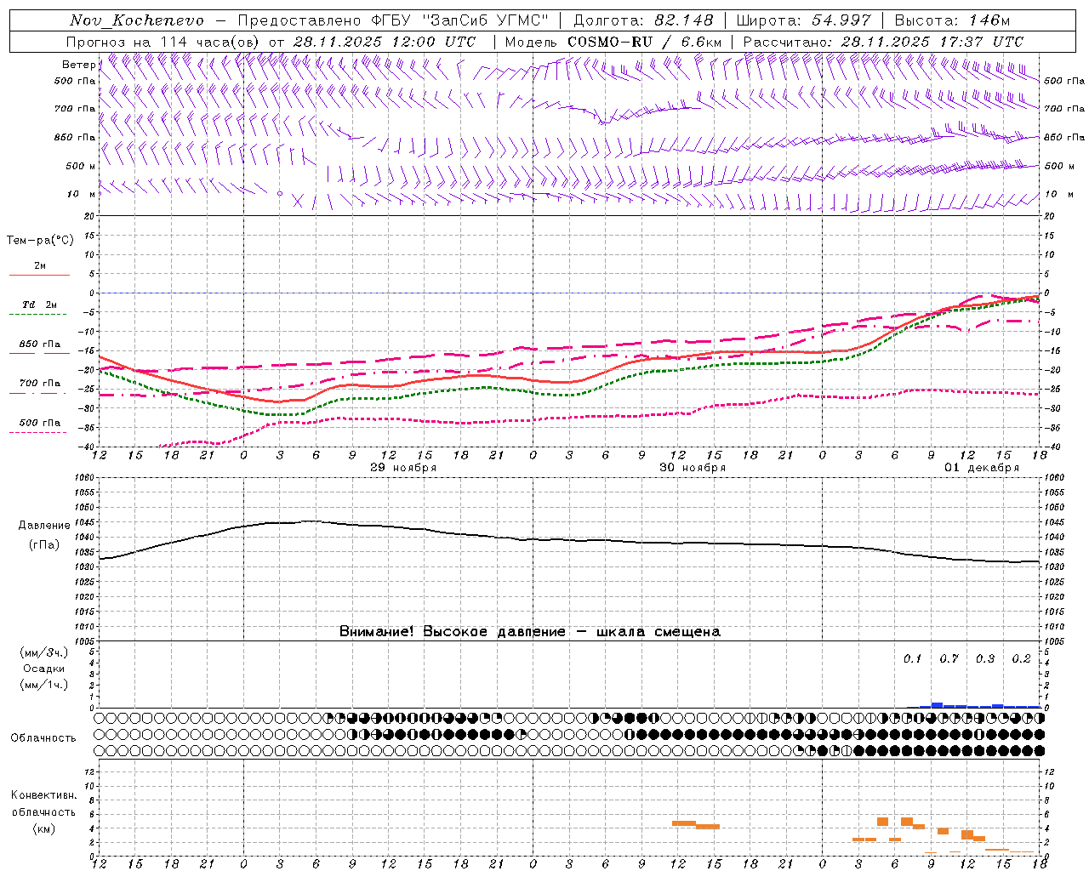Viewport: 1089px width, 871px height.
Task: Select the text Предоставлено ФГБУ "ЗапСиб УГМС"
Action: 394,20
